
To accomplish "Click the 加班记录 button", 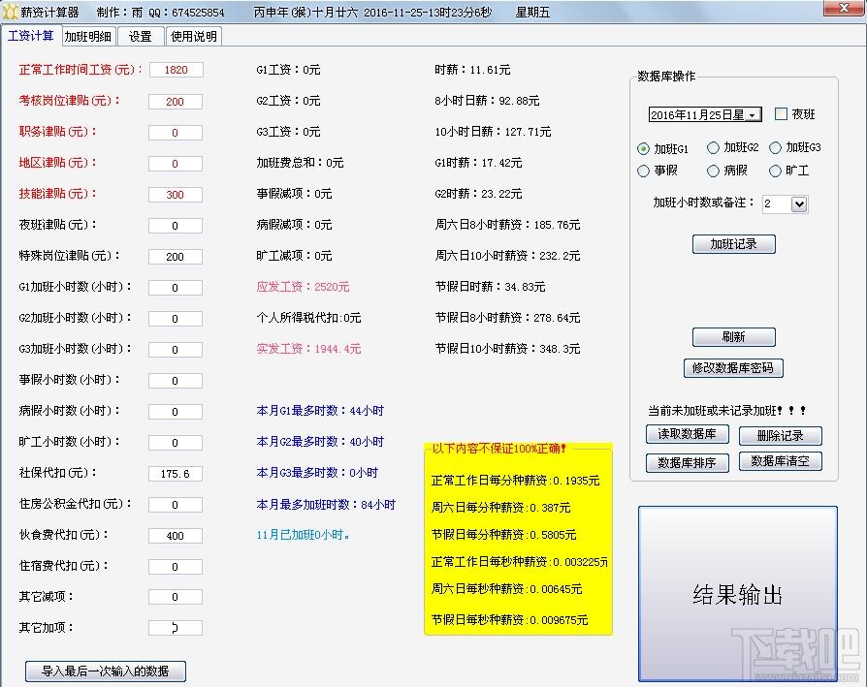I will click(x=734, y=244).
